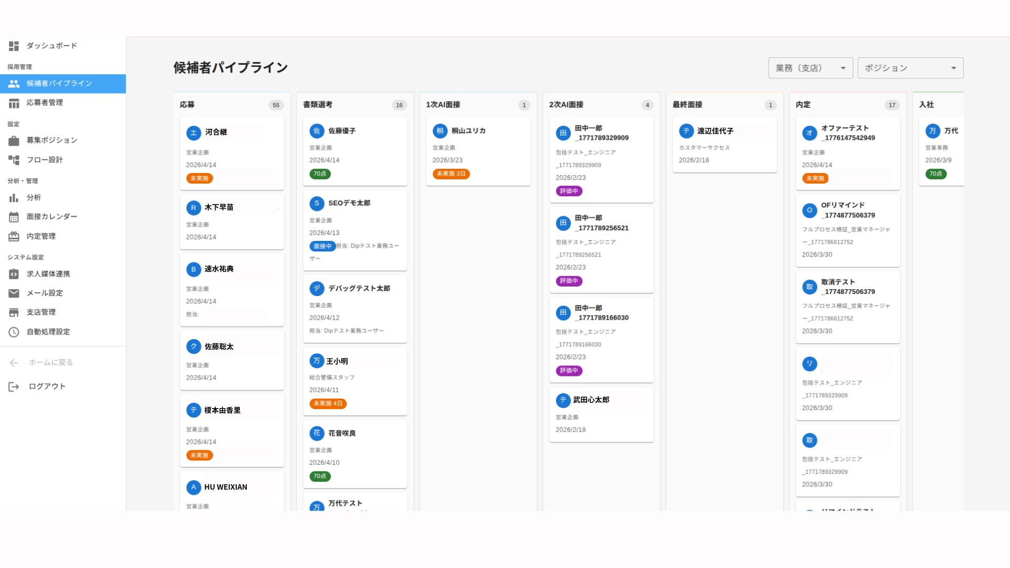Click candidate name 取消テスト_1774877506379
Screen dimensions: 1010x568
848,287
